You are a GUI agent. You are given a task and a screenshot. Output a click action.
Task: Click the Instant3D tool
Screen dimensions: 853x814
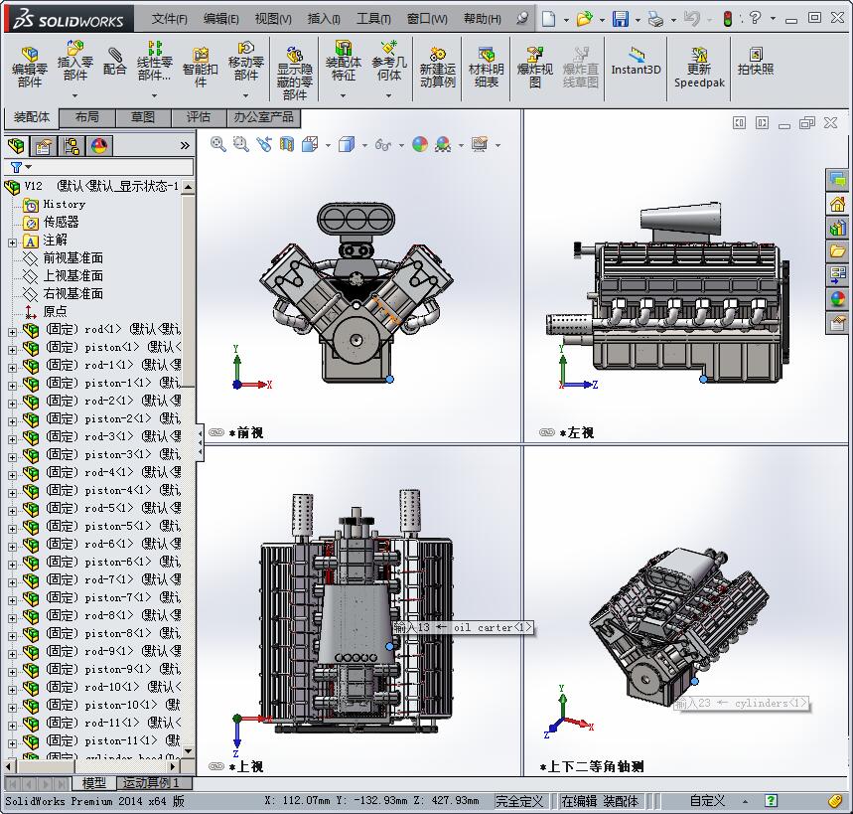tap(636, 62)
